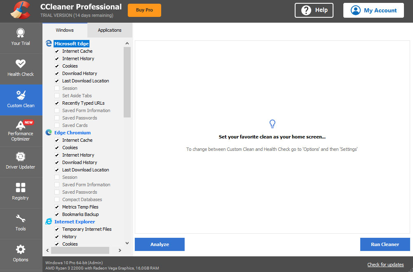Screen dimensions: 413x272
Task: Click the horizontal scroll right arrow
Action: point(120,250)
